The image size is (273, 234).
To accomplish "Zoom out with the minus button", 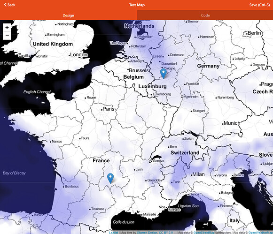I will pyautogui.click(x=7, y=36).
